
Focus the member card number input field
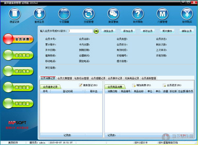pyautogui.click(x=81, y=31)
